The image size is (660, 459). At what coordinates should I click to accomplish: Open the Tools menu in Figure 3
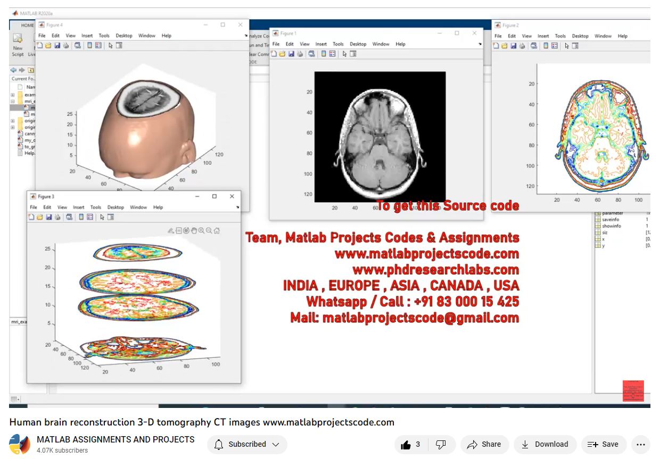pos(95,207)
